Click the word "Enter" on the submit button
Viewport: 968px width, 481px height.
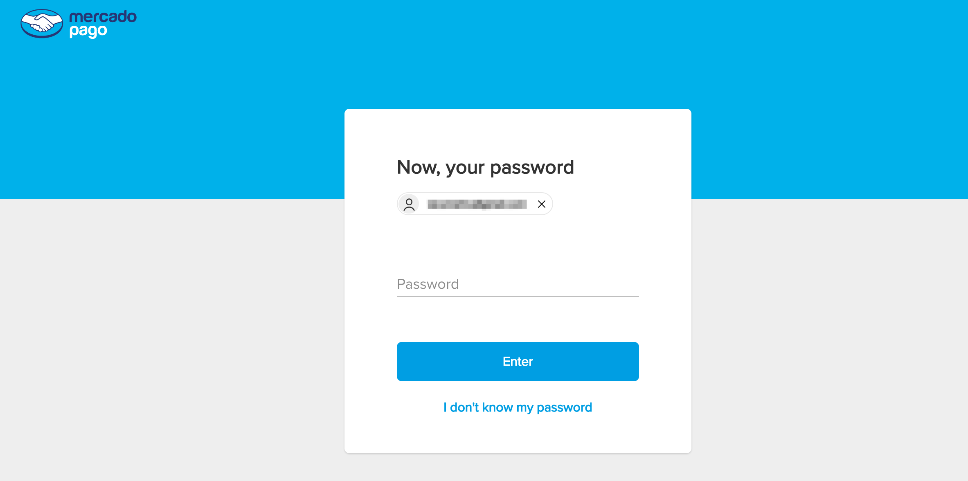[x=518, y=362]
